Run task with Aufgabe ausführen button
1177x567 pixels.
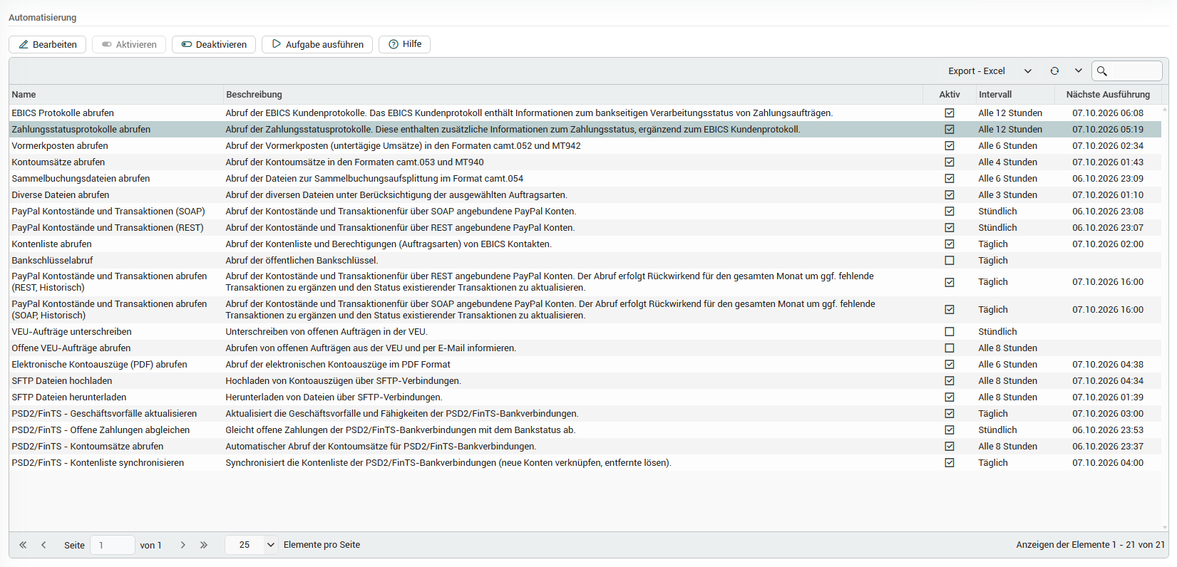tap(317, 44)
